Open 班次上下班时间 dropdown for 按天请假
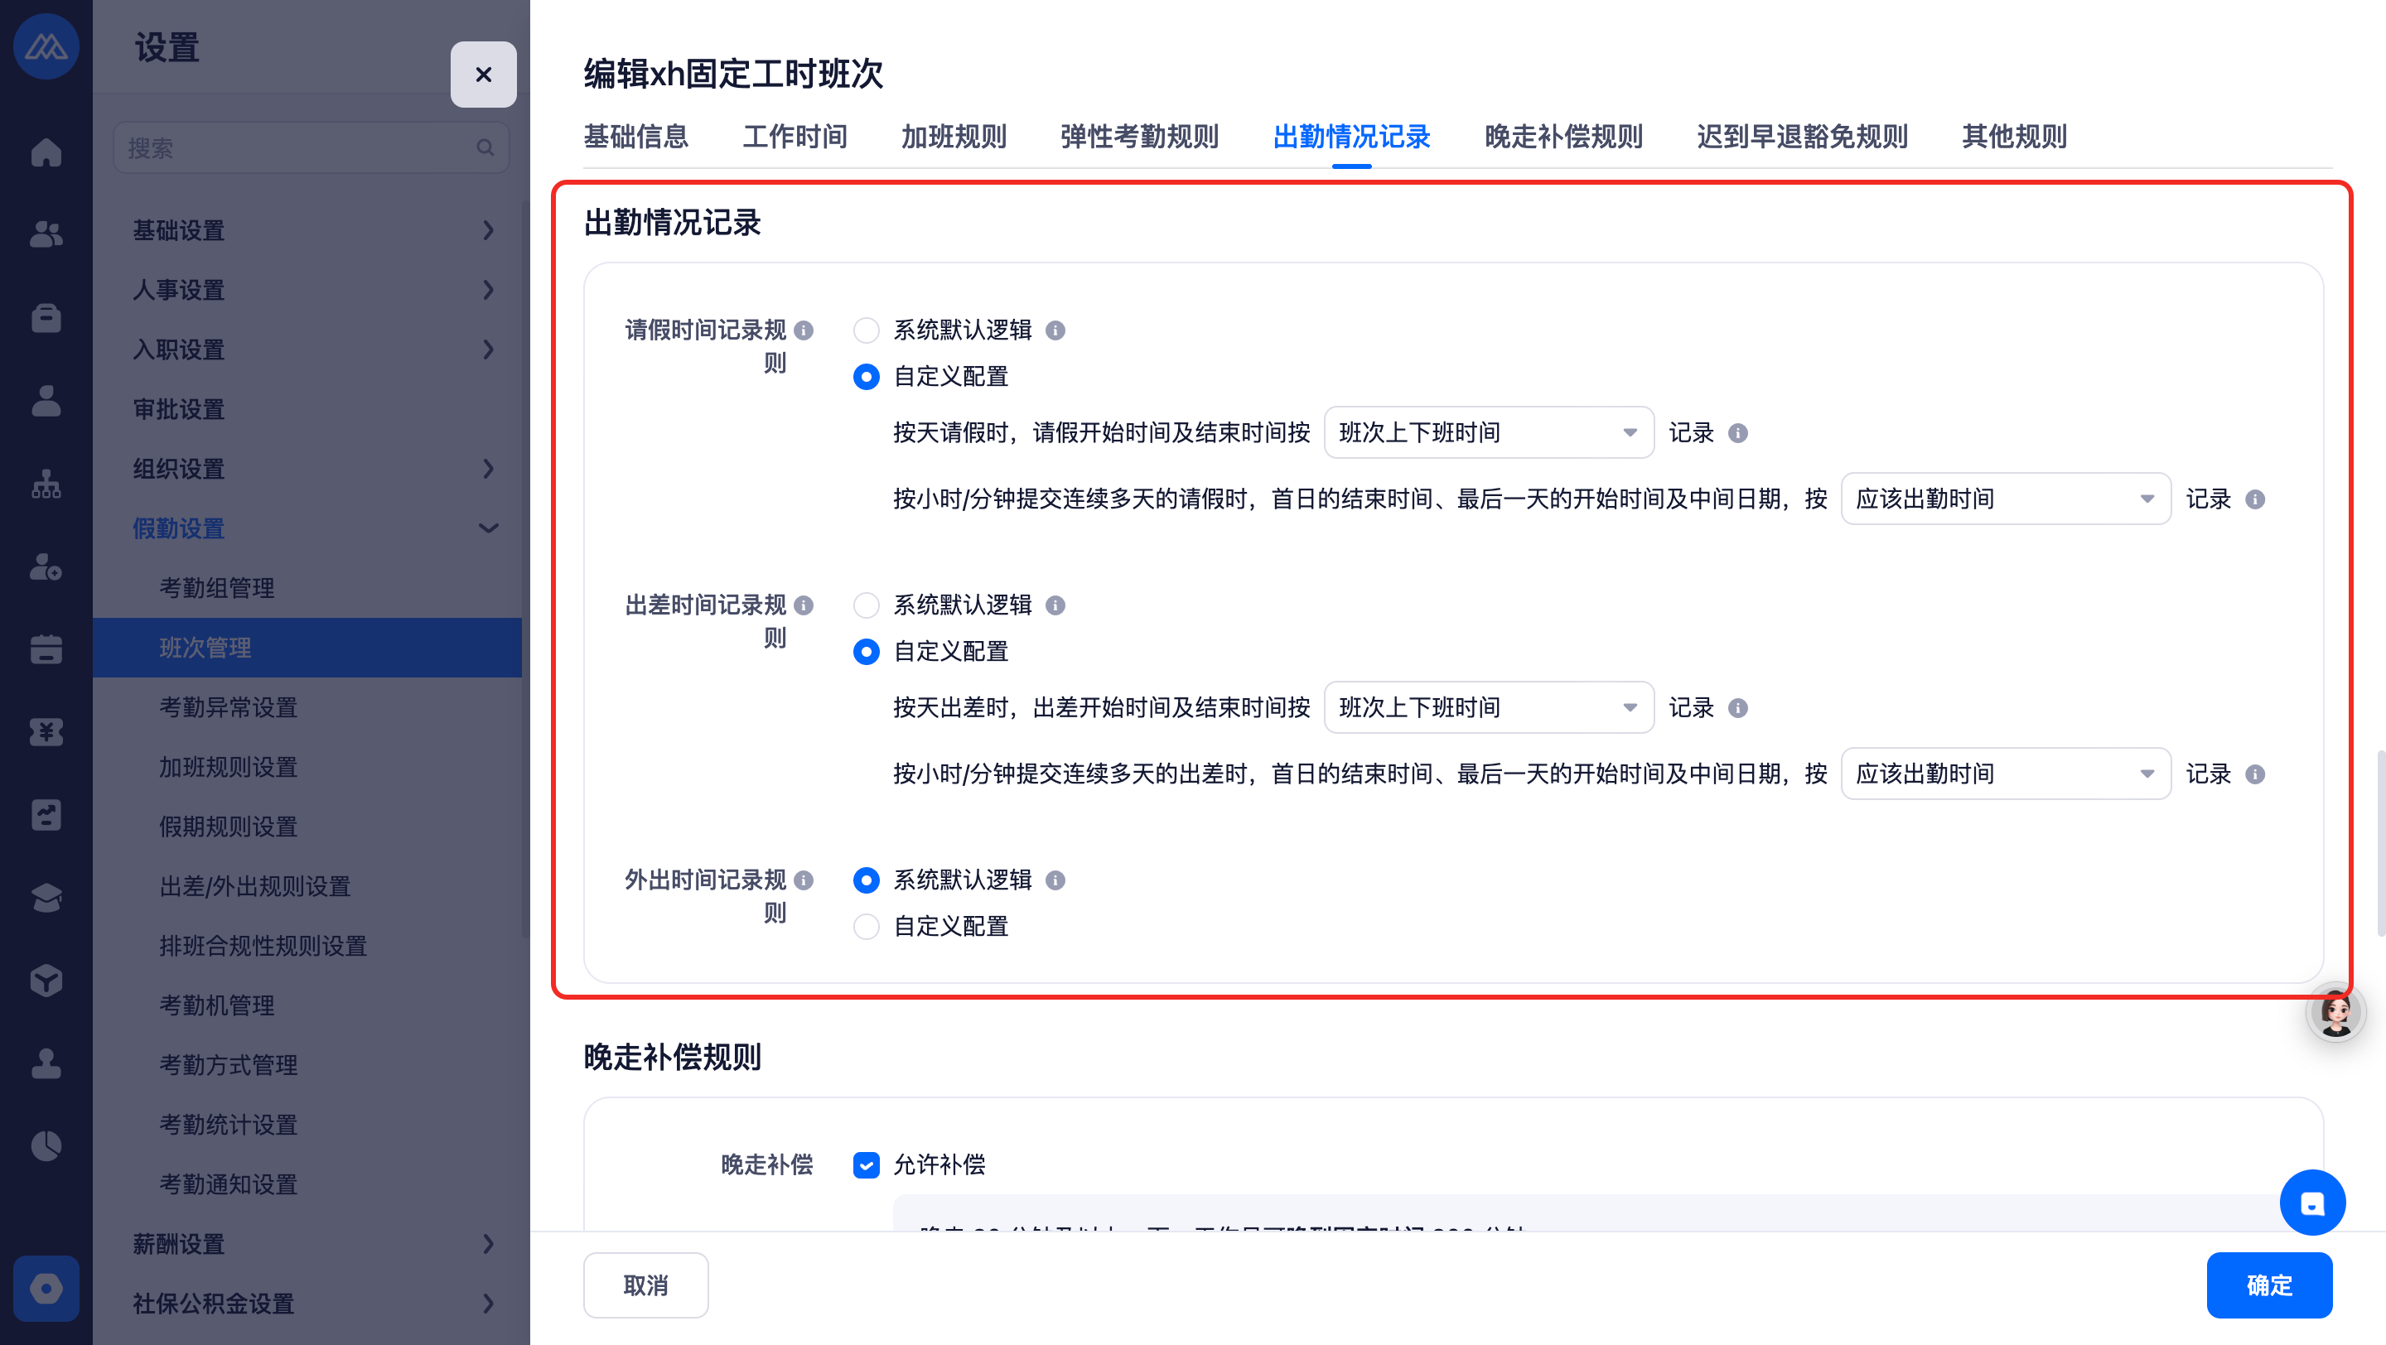Viewport: 2386px width, 1345px height. pos(1488,432)
